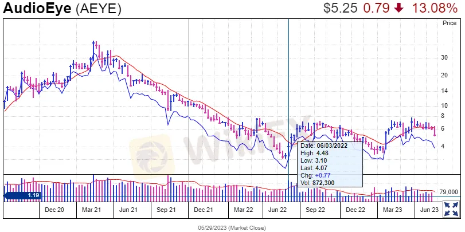
Task: Click the 13.08% percent change value
Action: [x=435, y=8]
